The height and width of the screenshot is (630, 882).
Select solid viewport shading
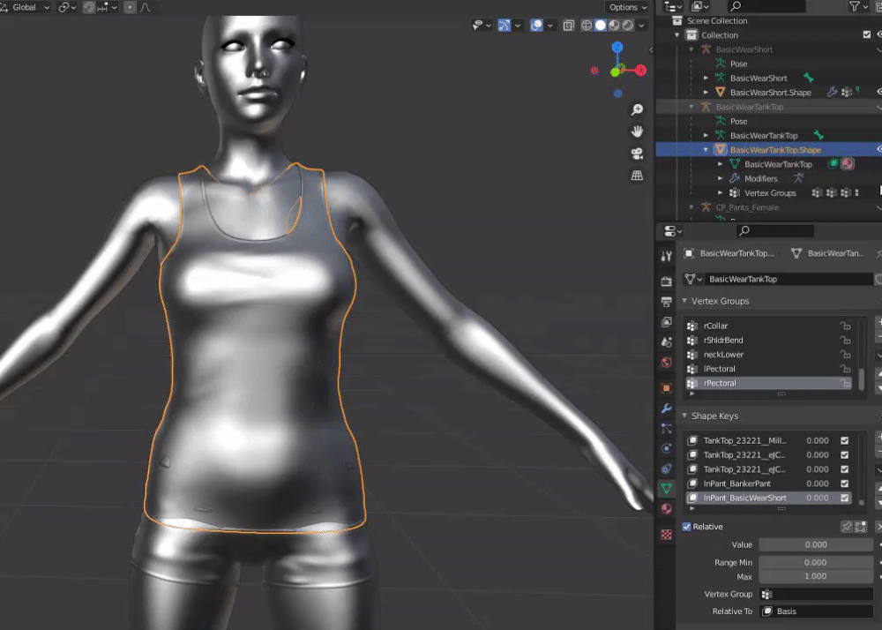tap(600, 25)
